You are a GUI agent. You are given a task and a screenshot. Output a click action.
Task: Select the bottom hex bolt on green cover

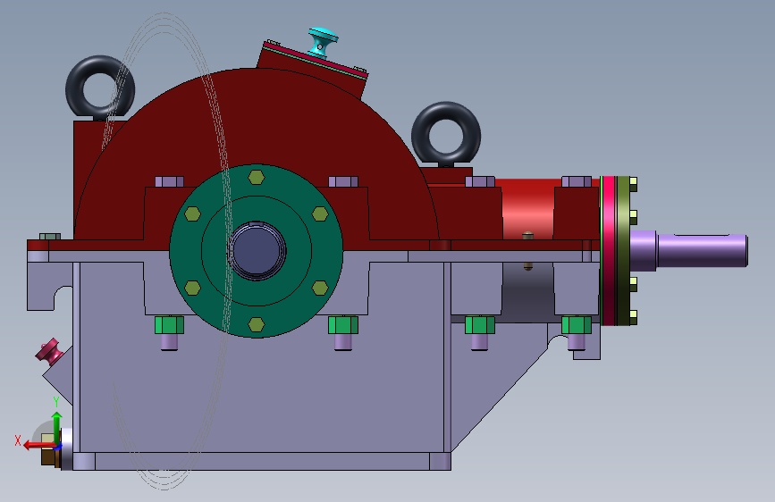click(256, 324)
